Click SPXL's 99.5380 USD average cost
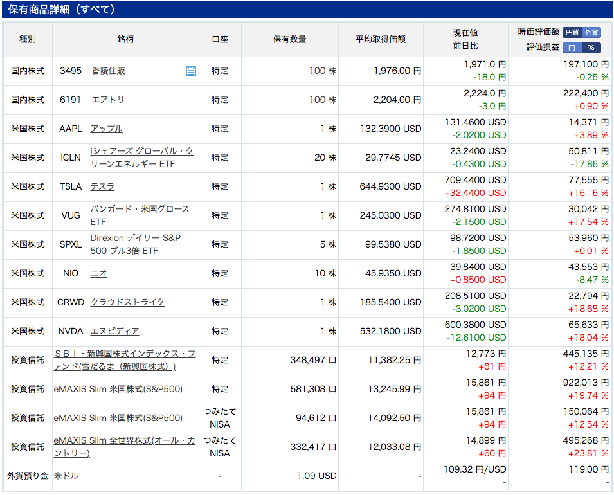The height and width of the screenshot is (495, 614). (x=393, y=244)
